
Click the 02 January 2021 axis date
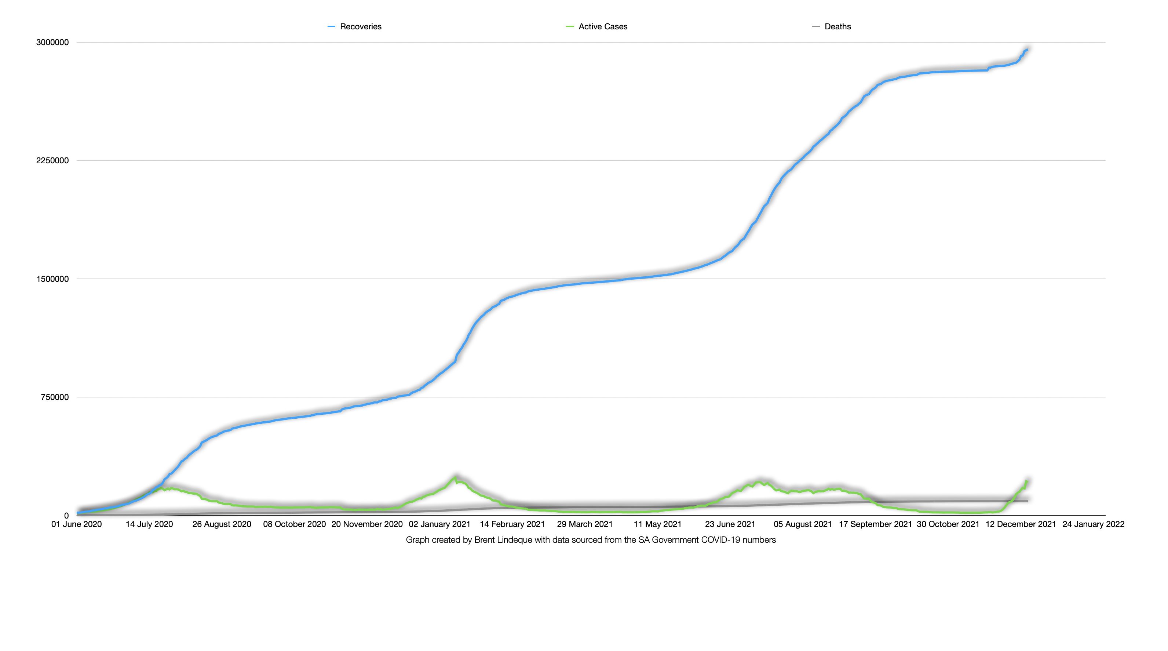pos(439,524)
